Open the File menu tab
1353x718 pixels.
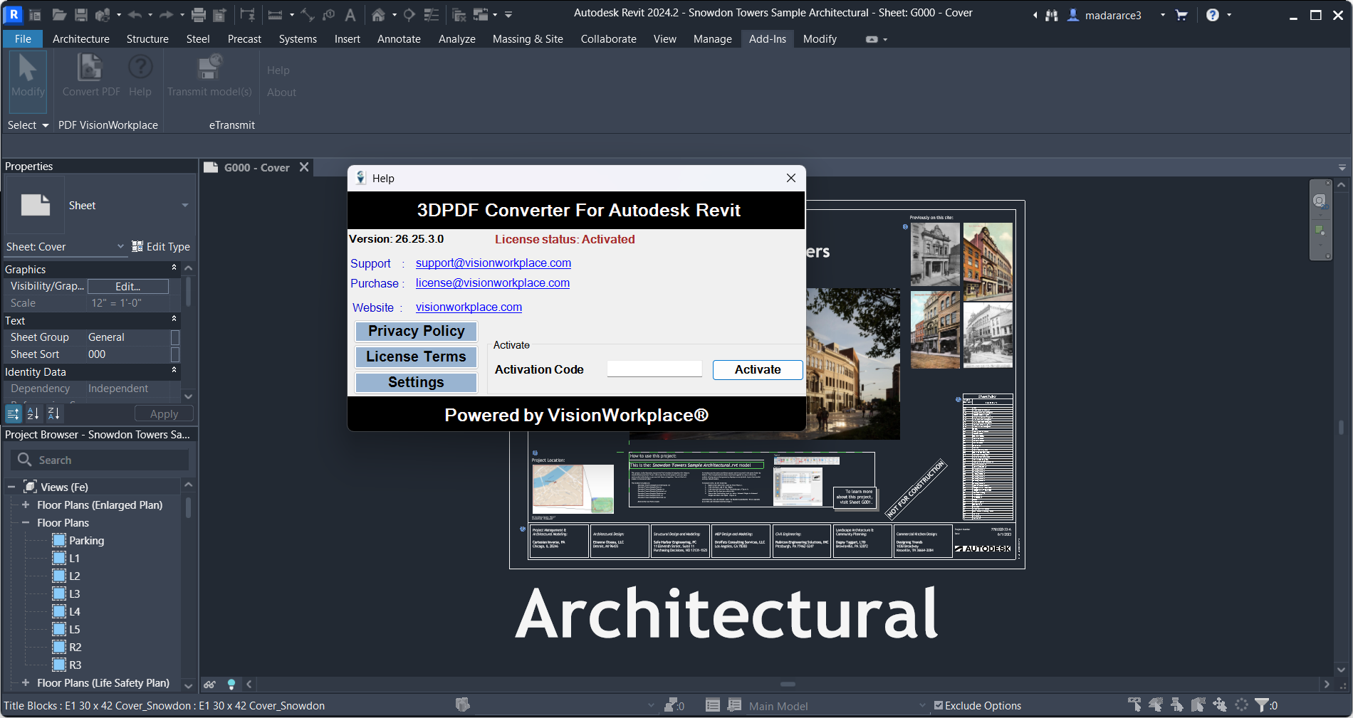(x=23, y=39)
